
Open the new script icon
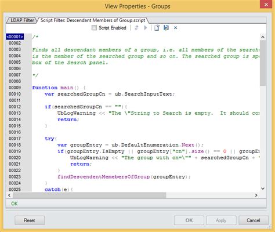(157, 28)
